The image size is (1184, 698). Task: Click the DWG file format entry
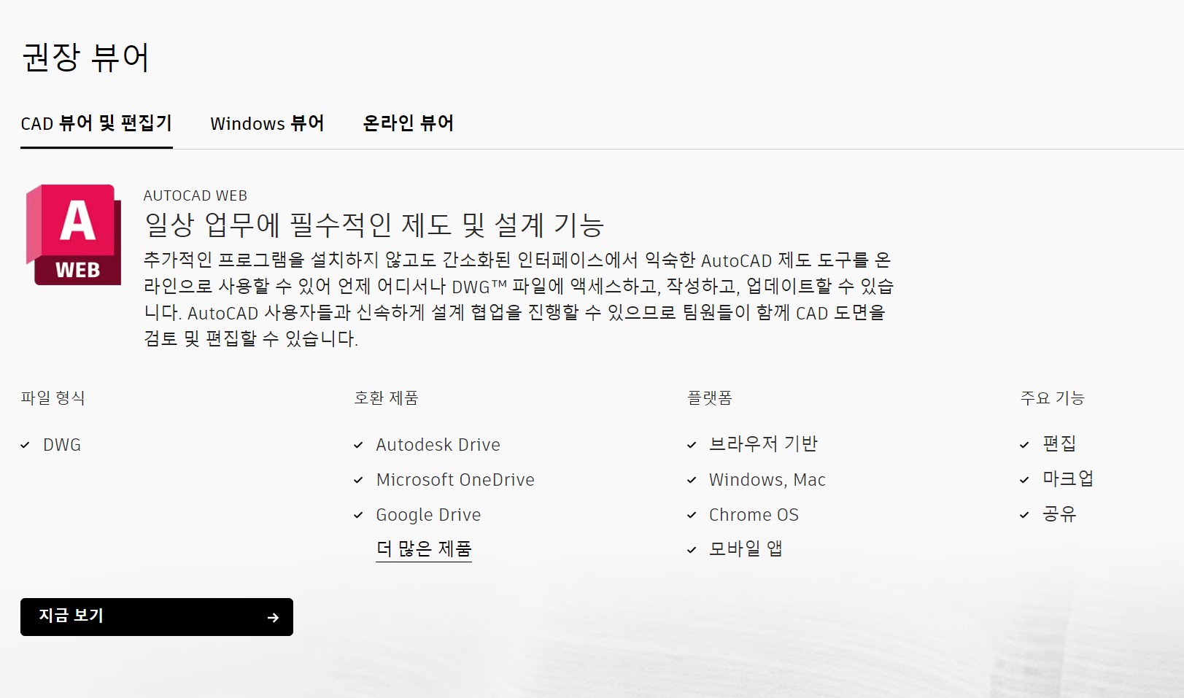coord(62,445)
